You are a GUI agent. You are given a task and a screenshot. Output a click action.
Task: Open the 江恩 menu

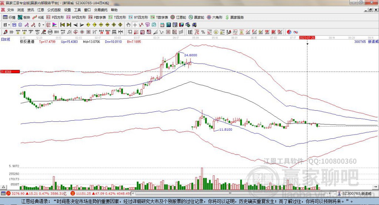[x=41, y=10]
